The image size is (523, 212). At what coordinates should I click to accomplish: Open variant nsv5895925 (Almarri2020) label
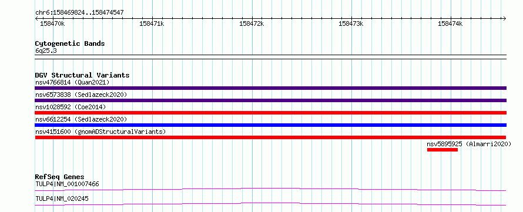point(469,144)
